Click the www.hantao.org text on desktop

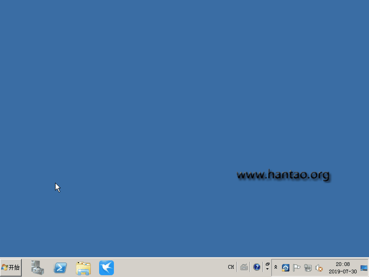coord(283,175)
